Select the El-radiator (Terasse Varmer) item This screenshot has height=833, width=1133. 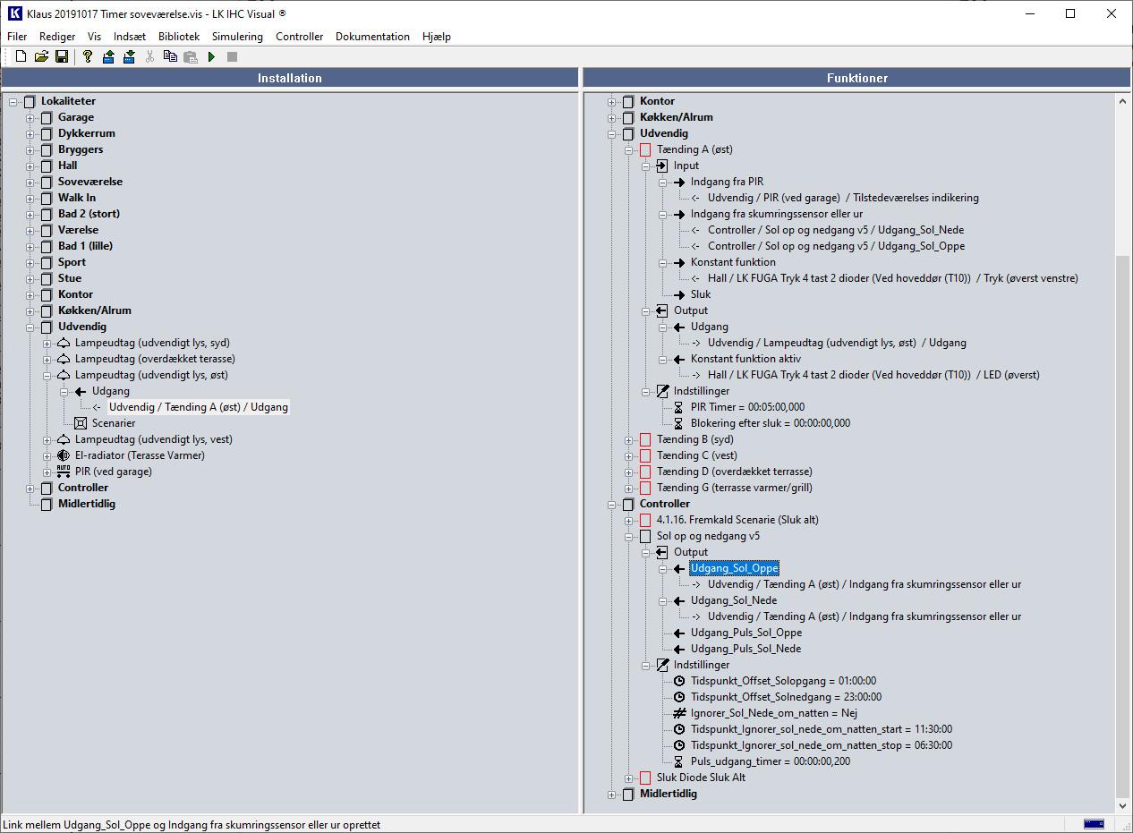pyautogui.click(x=139, y=455)
